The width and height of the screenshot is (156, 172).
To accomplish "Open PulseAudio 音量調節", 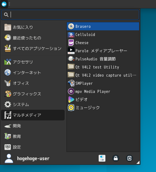I will point(103,59).
